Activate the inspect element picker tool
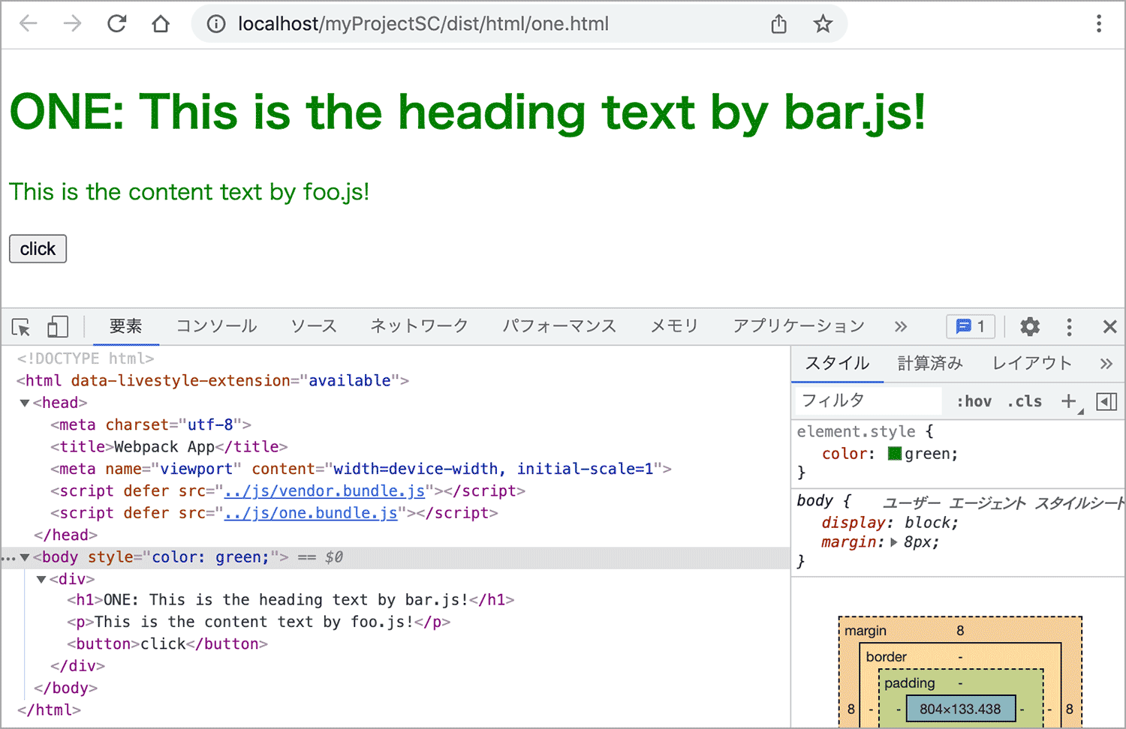The width and height of the screenshot is (1126, 729). pyautogui.click(x=21, y=327)
